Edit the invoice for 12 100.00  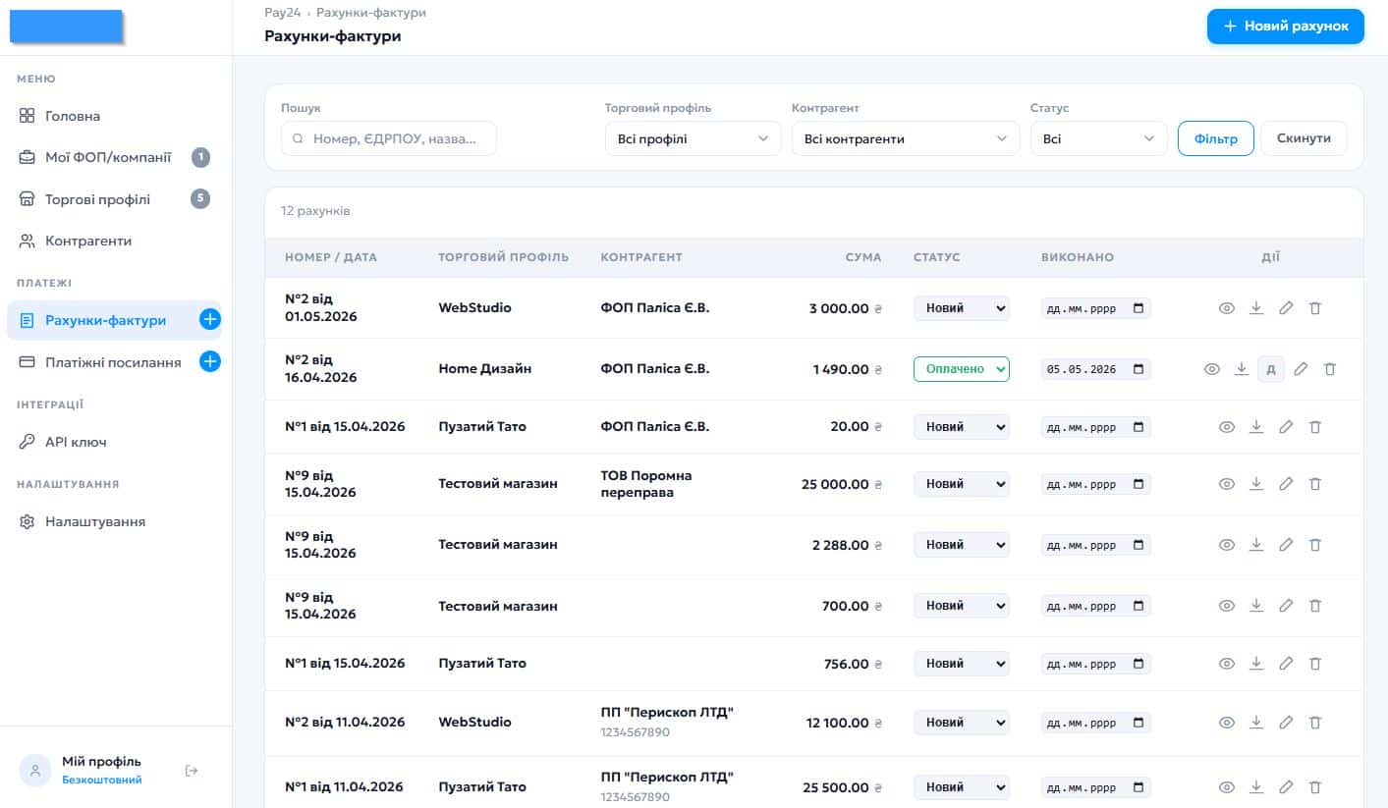click(1286, 723)
